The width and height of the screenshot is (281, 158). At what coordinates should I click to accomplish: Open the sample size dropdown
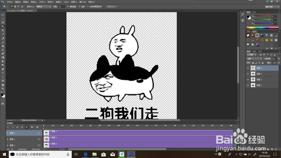pos(44,7)
